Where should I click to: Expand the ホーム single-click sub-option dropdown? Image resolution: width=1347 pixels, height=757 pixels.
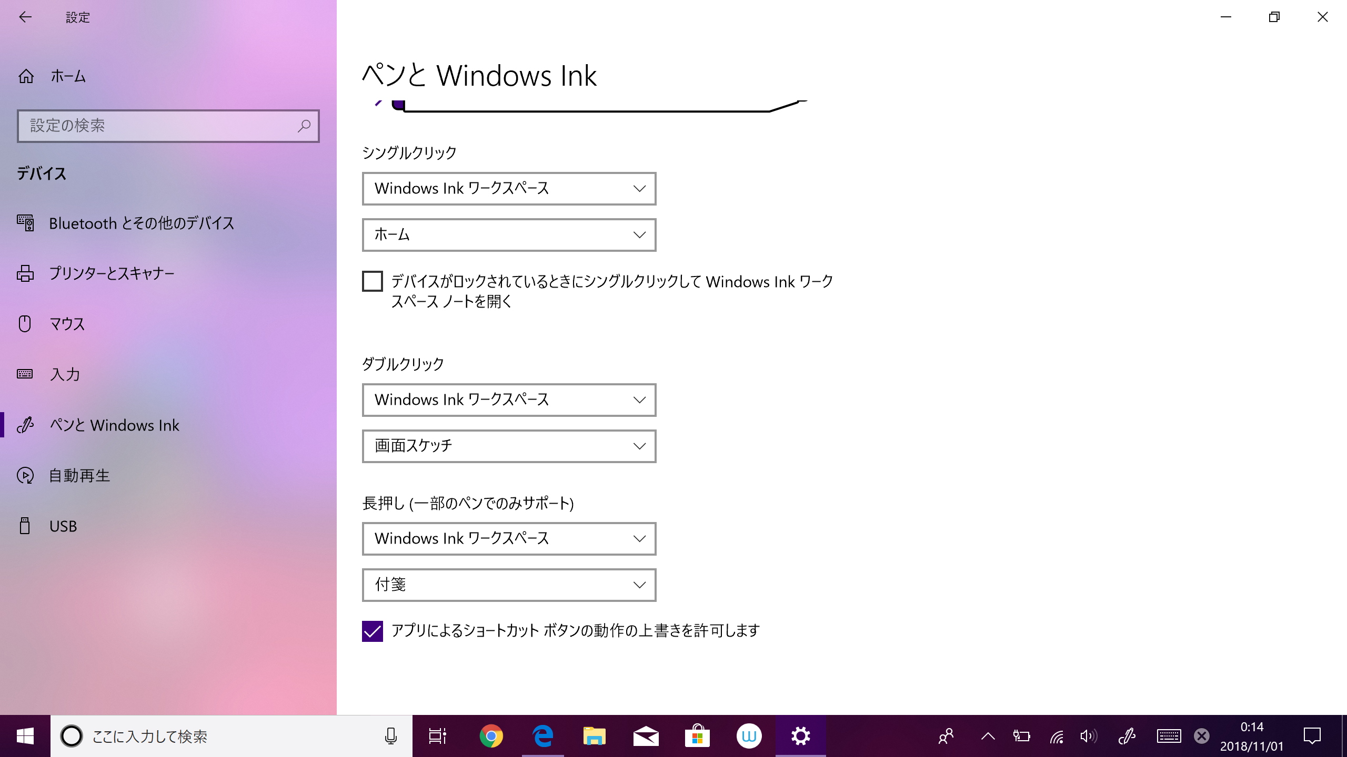pos(509,235)
